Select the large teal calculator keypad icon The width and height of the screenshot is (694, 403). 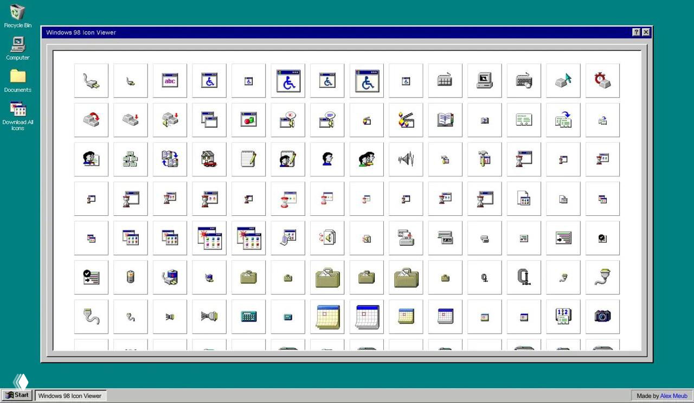(x=248, y=317)
